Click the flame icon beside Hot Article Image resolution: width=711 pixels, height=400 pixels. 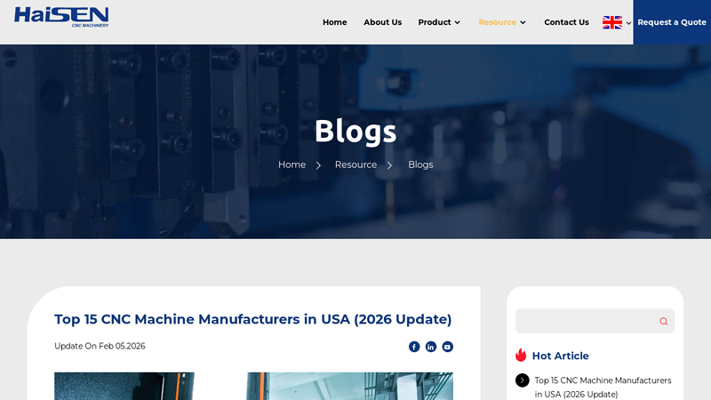click(521, 356)
